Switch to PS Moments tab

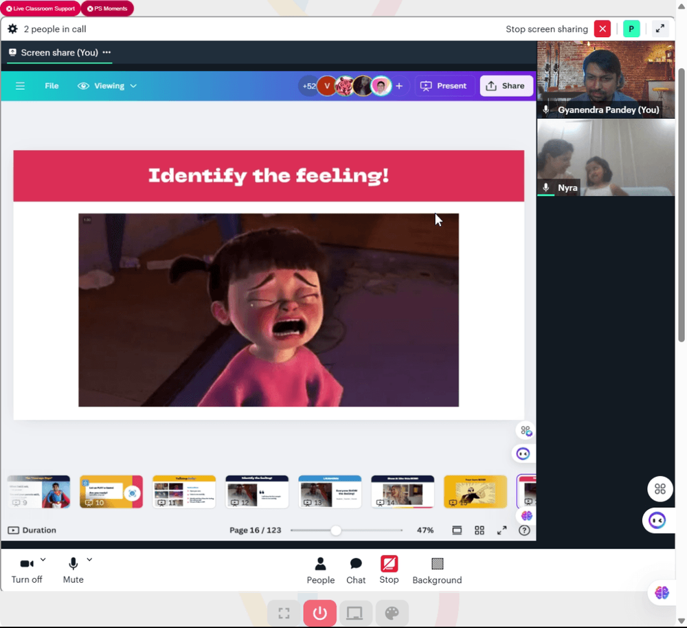(x=107, y=8)
